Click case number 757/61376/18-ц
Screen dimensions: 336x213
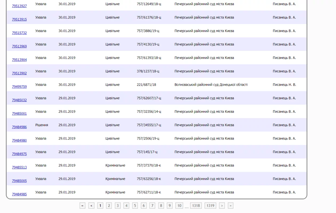click(149, 17)
